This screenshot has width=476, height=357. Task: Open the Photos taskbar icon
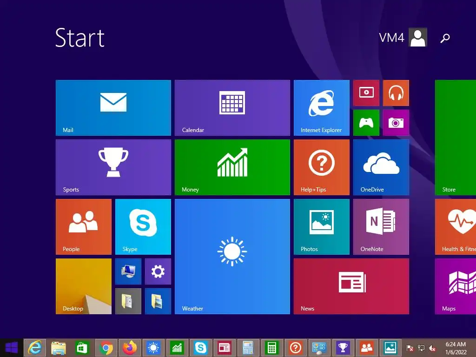(x=390, y=348)
